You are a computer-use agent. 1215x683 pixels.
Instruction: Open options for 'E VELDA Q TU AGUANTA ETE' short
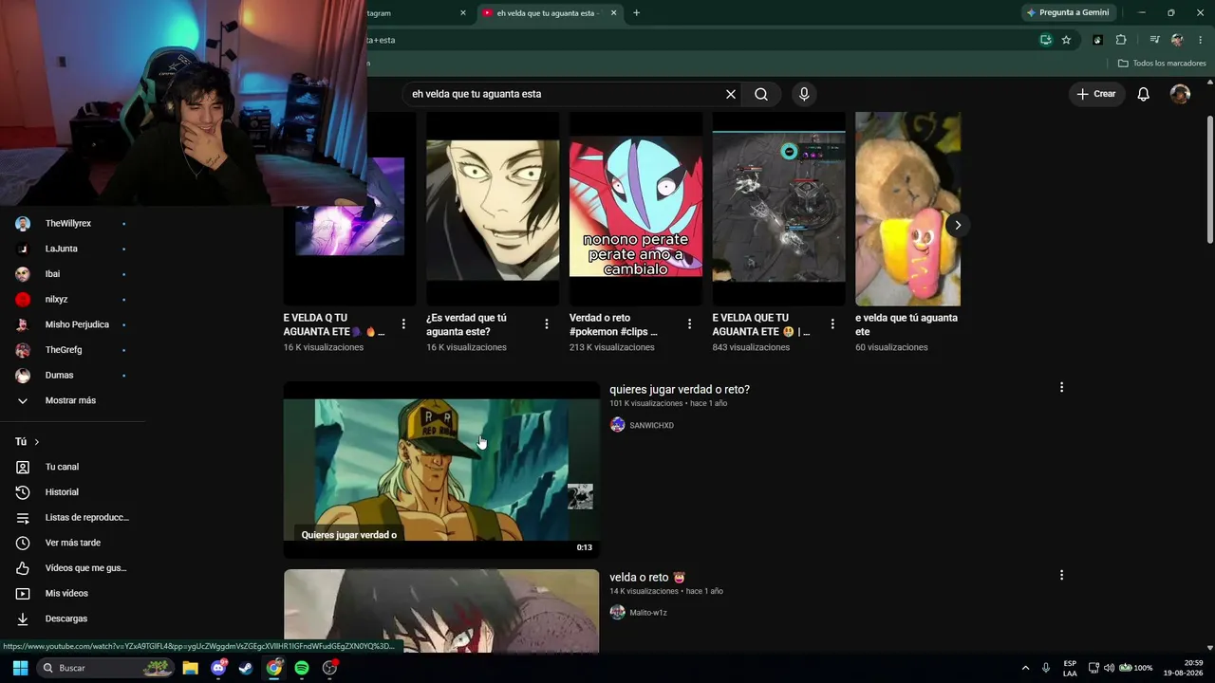(403, 324)
